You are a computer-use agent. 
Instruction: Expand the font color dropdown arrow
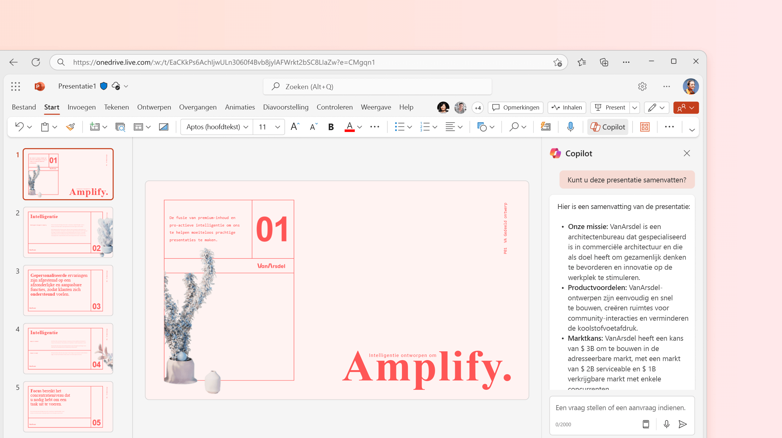coord(359,127)
